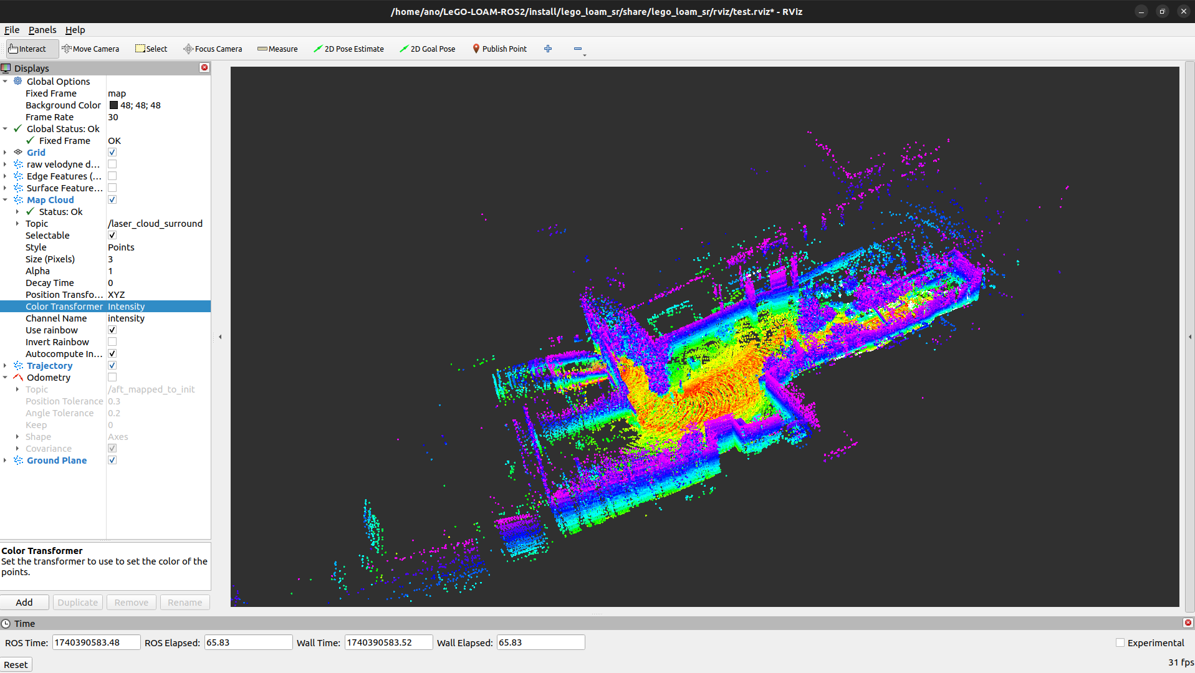Toggle the Experimental checkbox
Screen dimensions: 1195x673
point(1120,642)
